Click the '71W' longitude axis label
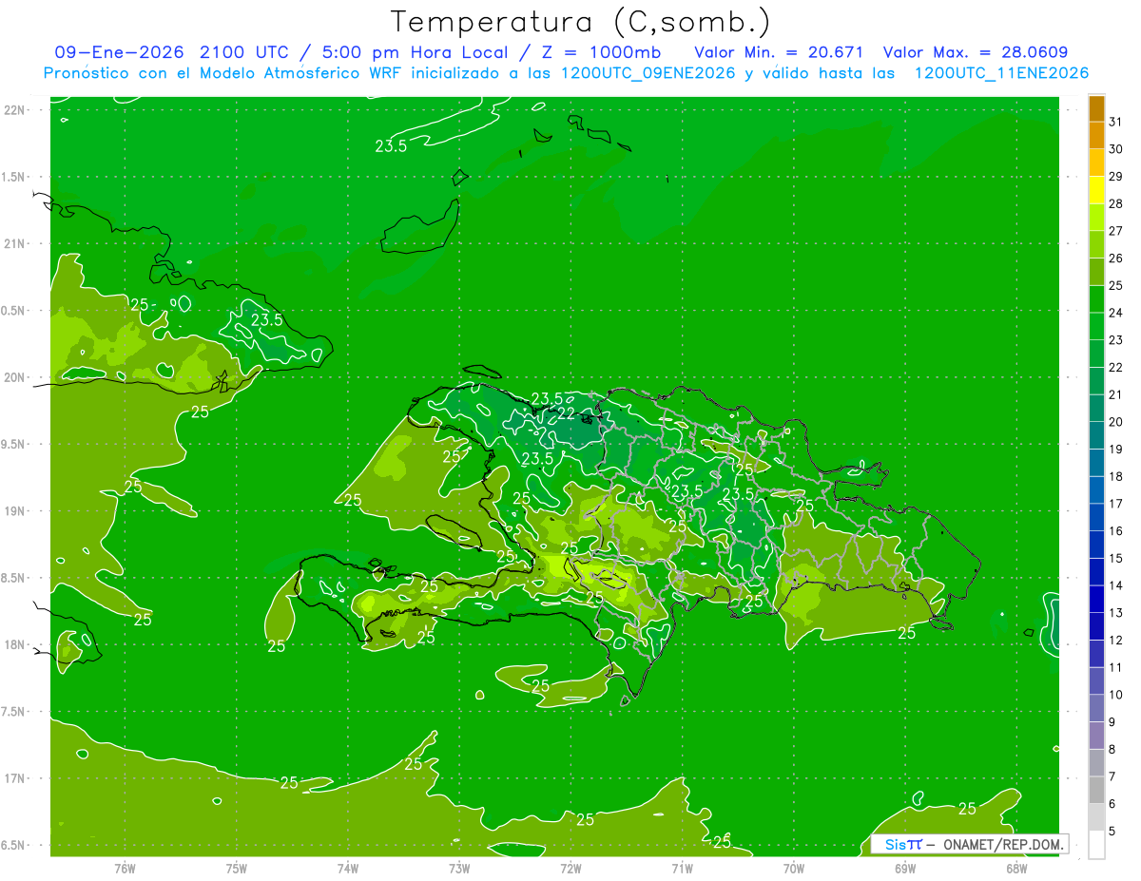 click(682, 869)
